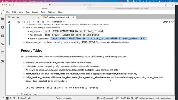Viewport: 178px width, 100px height.
Task: Open the Edit menu in JupyterLab
Action: [x=14, y=12]
